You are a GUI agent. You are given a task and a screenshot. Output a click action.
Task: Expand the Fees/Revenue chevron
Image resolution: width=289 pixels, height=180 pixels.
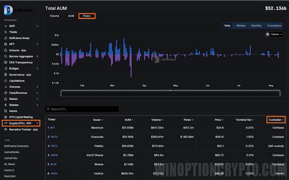click(x=37, y=93)
